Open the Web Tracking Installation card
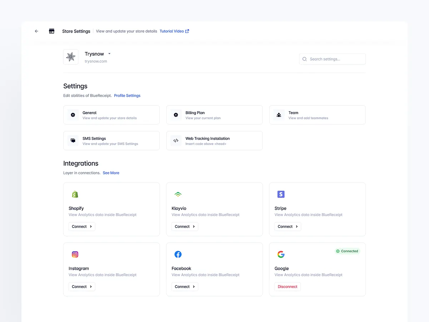This screenshot has height=322, width=429. coord(214,141)
